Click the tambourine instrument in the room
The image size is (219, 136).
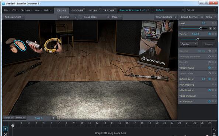pos(52,45)
